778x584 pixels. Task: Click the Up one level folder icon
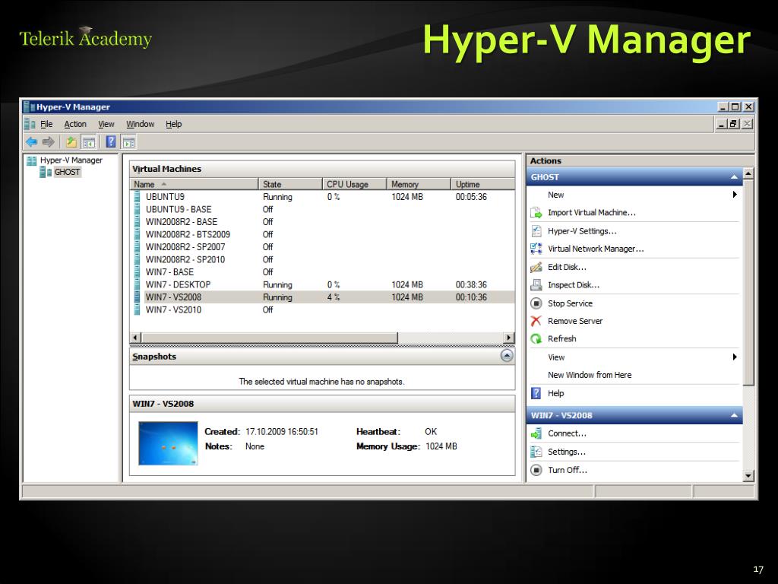[x=71, y=142]
